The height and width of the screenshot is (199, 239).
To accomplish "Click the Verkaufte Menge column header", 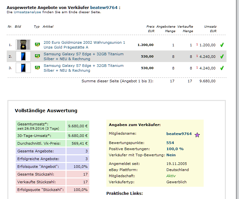I will pos(185,29).
